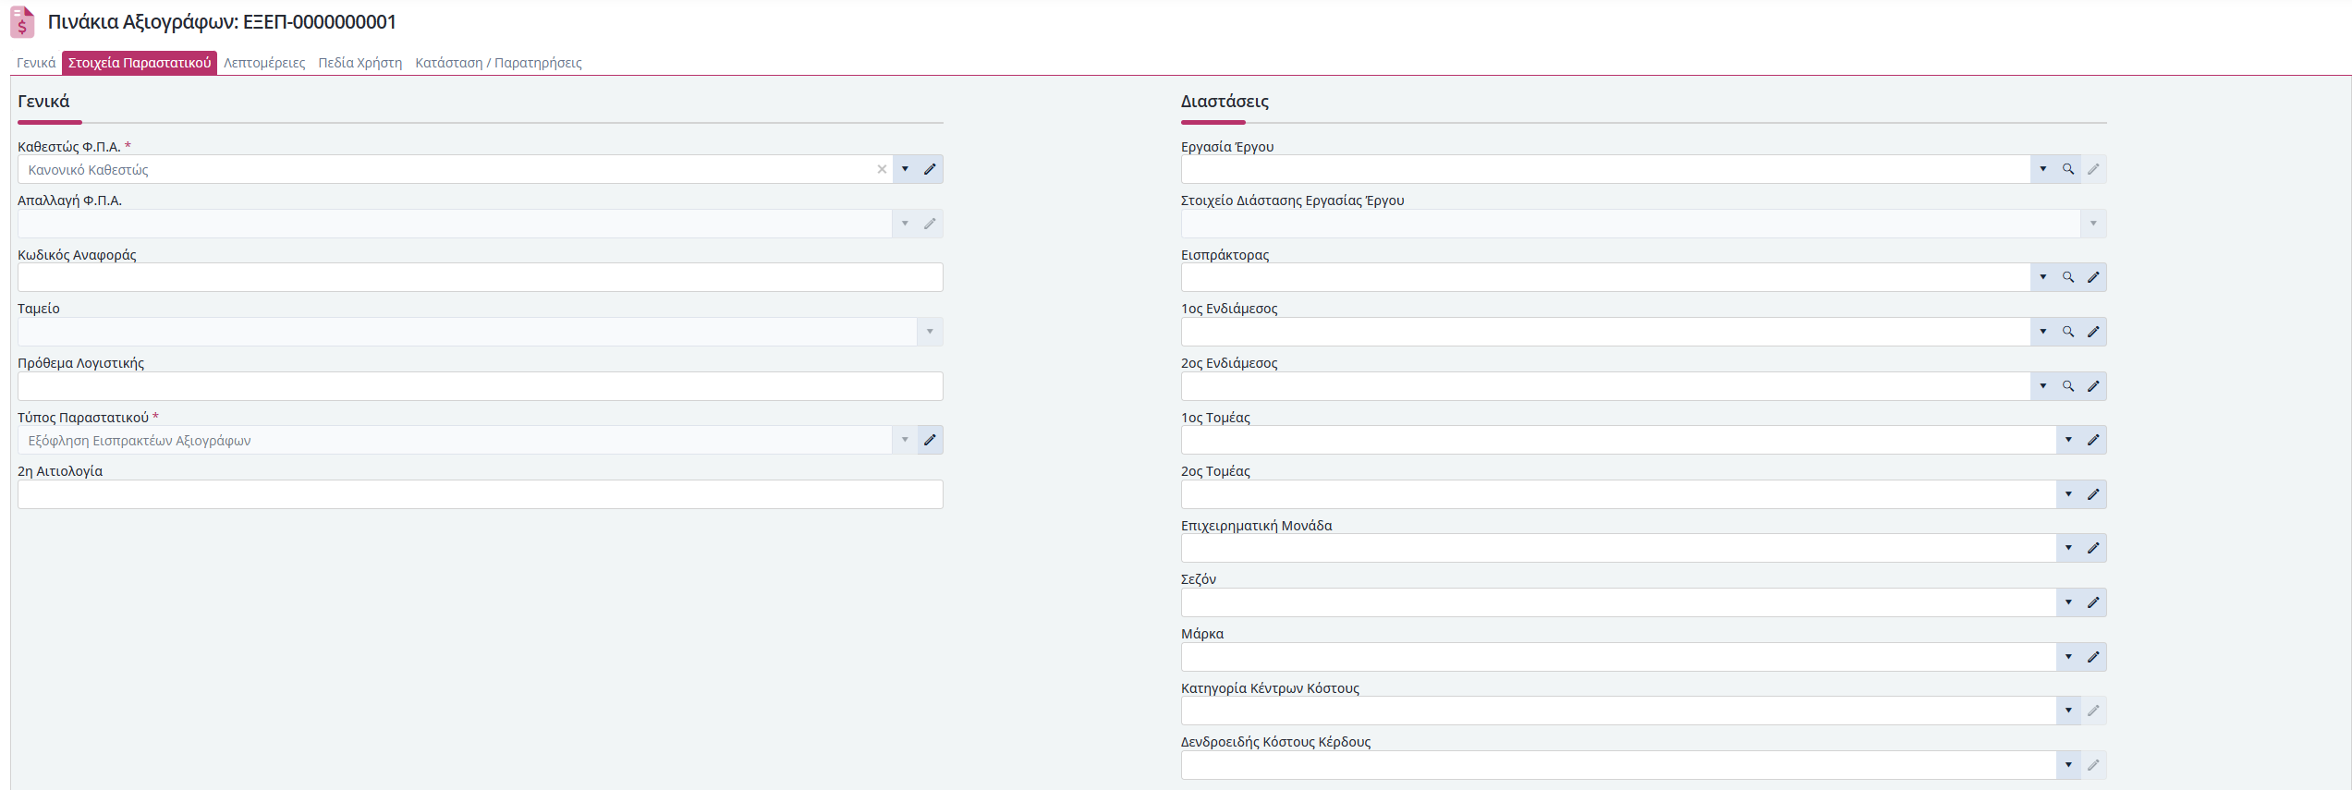Image resolution: width=2352 pixels, height=790 pixels.
Task: Click the pink document icon beside title
Action: 22,22
